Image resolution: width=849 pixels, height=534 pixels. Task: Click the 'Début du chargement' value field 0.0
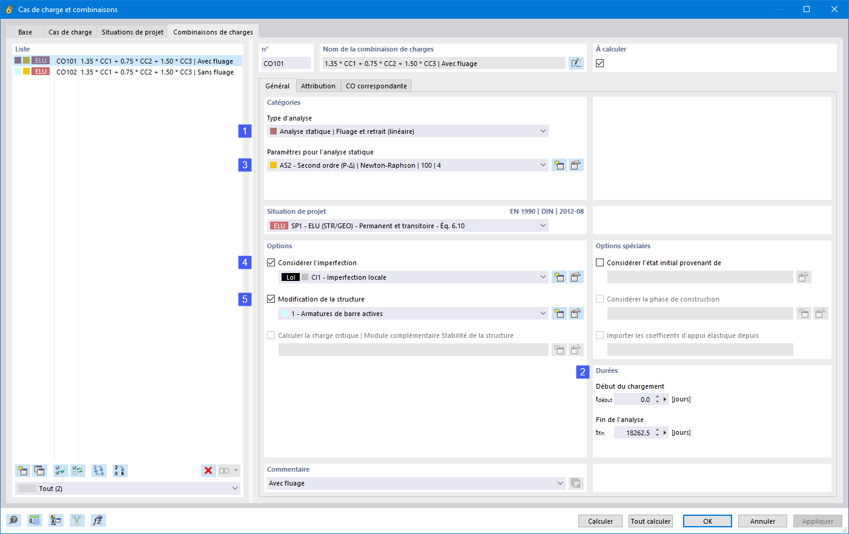(633, 400)
